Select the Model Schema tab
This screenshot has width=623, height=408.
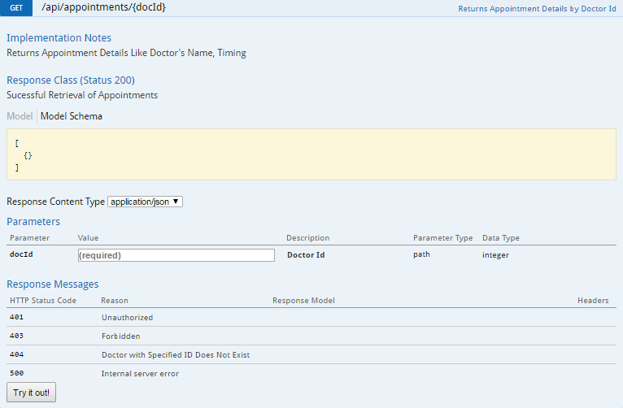72,116
